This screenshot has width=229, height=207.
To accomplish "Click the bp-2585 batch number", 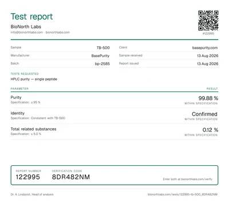I will tap(102, 63).
